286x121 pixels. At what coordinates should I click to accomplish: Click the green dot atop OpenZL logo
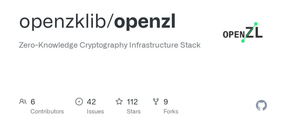[x=256, y=24]
